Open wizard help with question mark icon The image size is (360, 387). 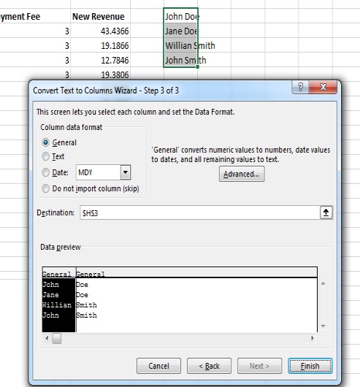tap(300, 87)
